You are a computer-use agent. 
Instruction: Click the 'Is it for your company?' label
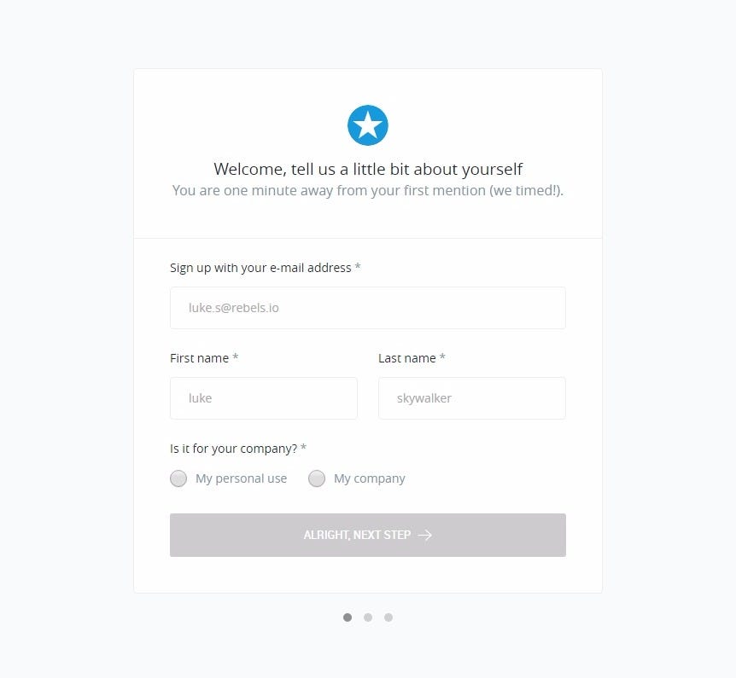click(x=233, y=449)
